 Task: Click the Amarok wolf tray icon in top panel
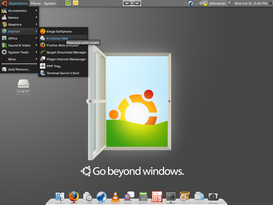(x=191, y=3)
